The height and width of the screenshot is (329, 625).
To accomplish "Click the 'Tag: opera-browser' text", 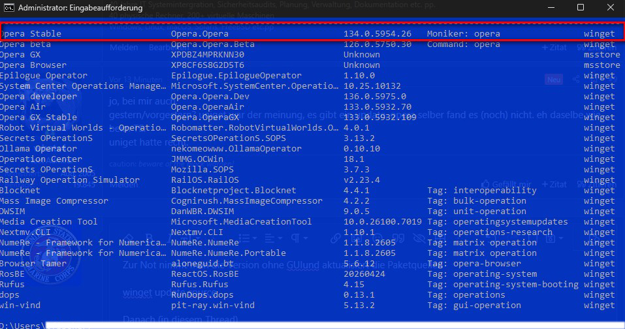I will coord(474,264).
